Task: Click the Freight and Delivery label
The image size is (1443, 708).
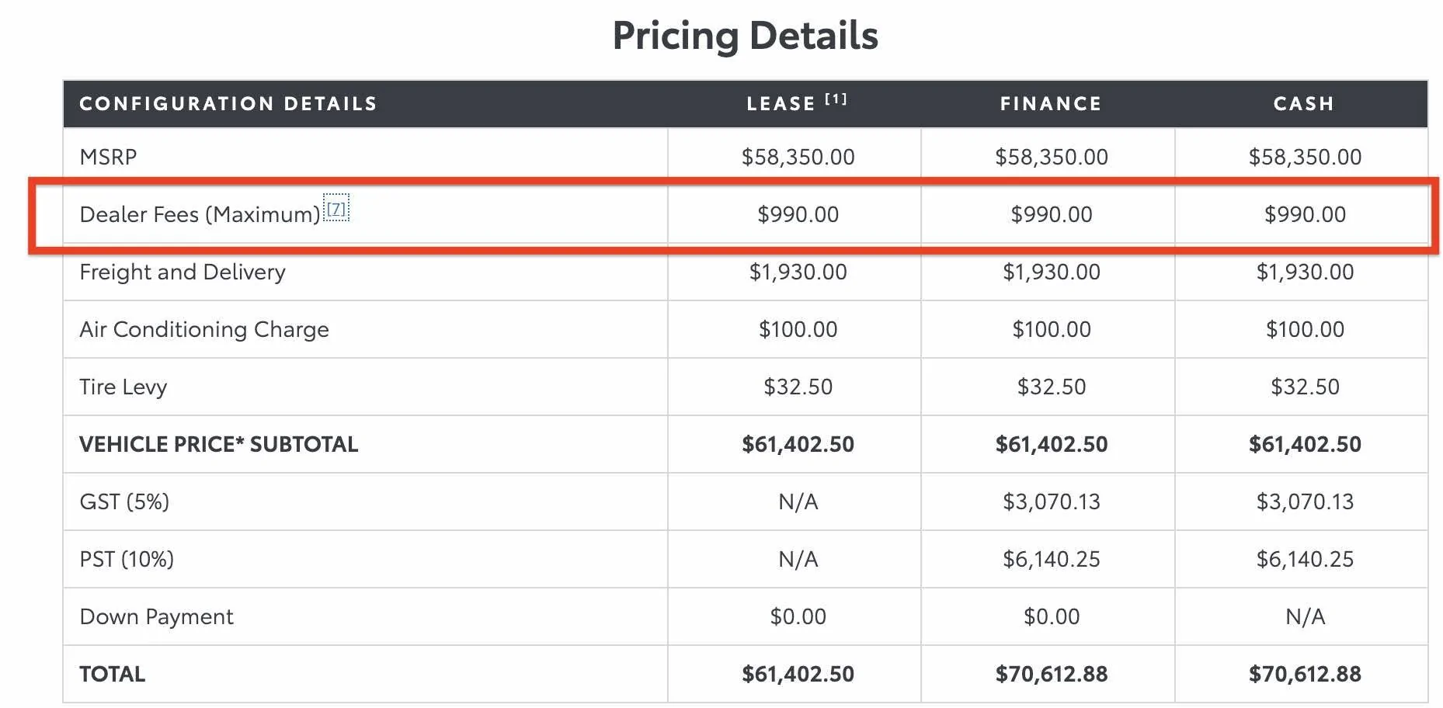Action: [x=183, y=272]
